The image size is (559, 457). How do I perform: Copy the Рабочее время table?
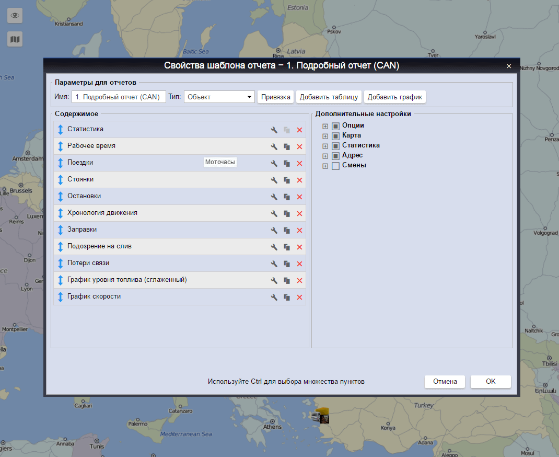[x=287, y=147]
